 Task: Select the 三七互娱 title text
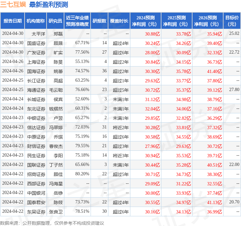(x=13, y=5)
